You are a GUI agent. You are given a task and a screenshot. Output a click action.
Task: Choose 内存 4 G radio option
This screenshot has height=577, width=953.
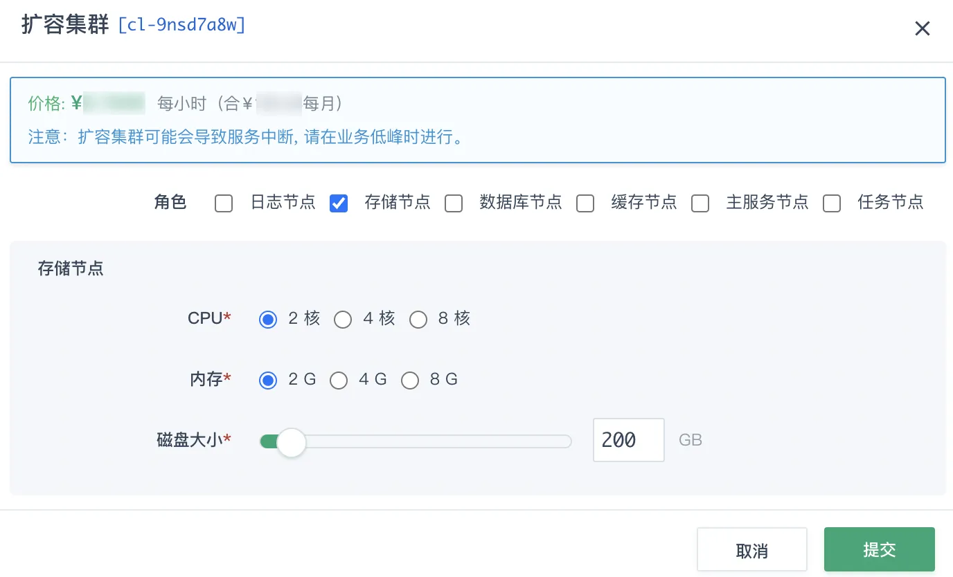click(x=339, y=381)
